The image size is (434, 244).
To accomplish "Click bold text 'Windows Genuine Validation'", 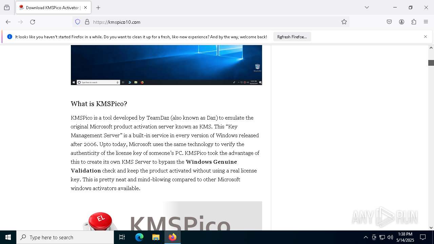I will tap(154, 166).
